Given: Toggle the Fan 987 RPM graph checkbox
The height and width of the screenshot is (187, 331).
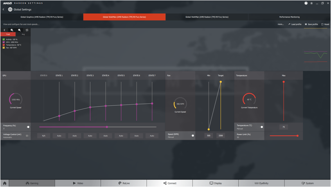Looking at the screenshot, I should (4, 47).
